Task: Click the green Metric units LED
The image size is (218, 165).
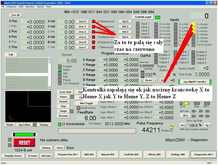Action: pos(60,70)
